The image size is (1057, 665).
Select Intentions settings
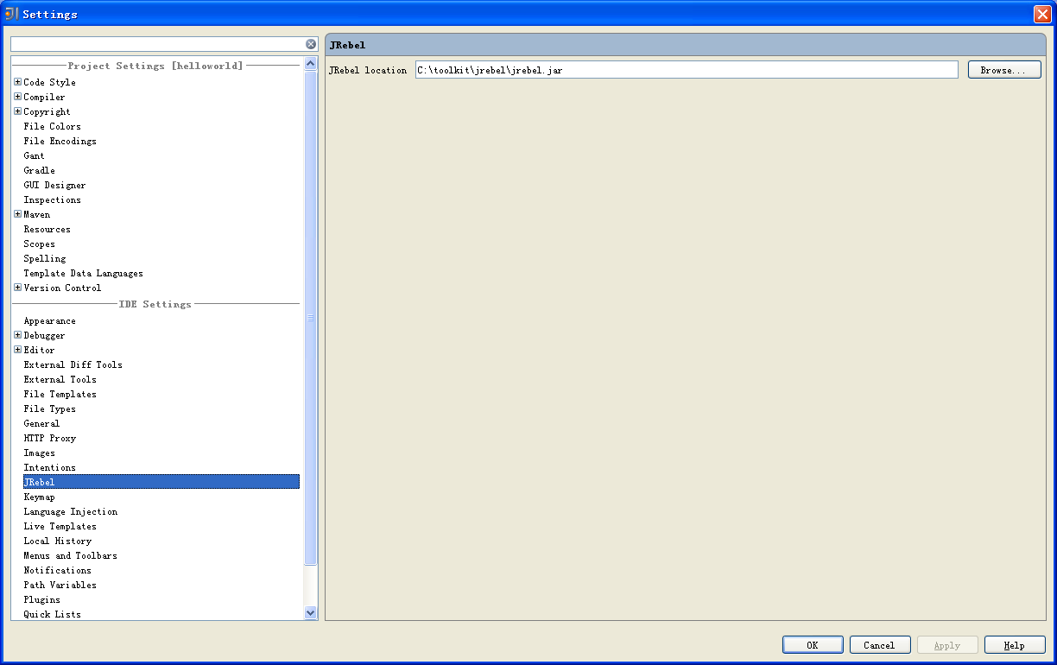pyautogui.click(x=50, y=467)
